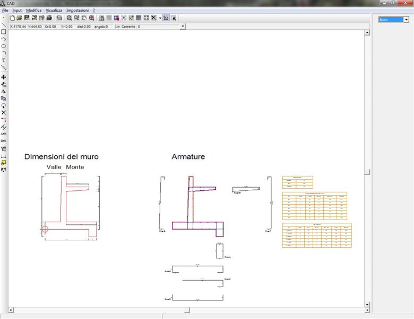414x319 pixels.
Task: Click the Delete X tool in left toolbar
Action: [x=4, y=113]
